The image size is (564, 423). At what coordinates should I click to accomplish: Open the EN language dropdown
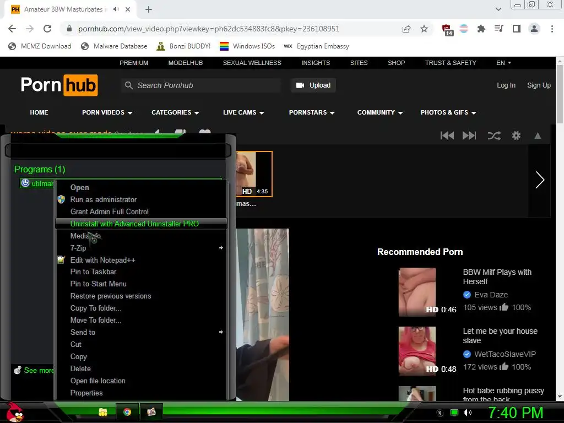503,63
